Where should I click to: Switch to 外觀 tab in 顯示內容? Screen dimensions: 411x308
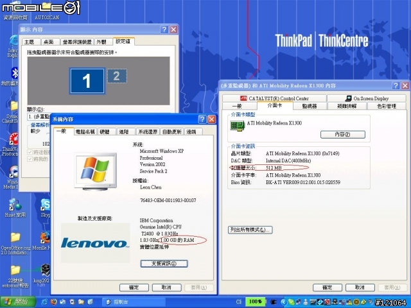click(x=103, y=42)
